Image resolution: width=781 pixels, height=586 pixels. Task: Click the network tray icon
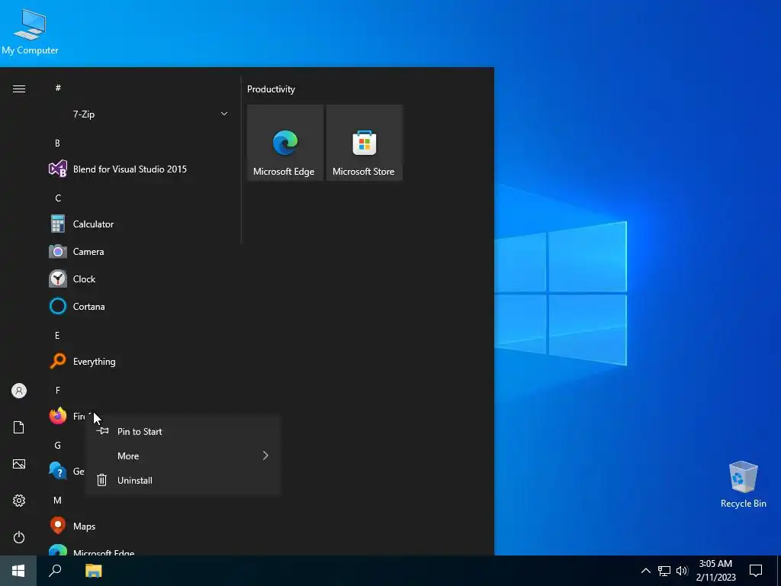pyautogui.click(x=664, y=571)
